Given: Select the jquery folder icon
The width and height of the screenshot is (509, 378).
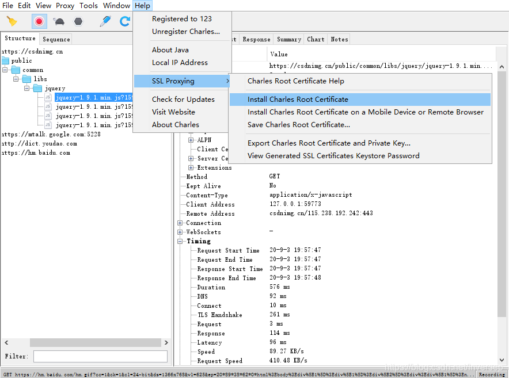Looking at the screenshot, I should 38,88.
